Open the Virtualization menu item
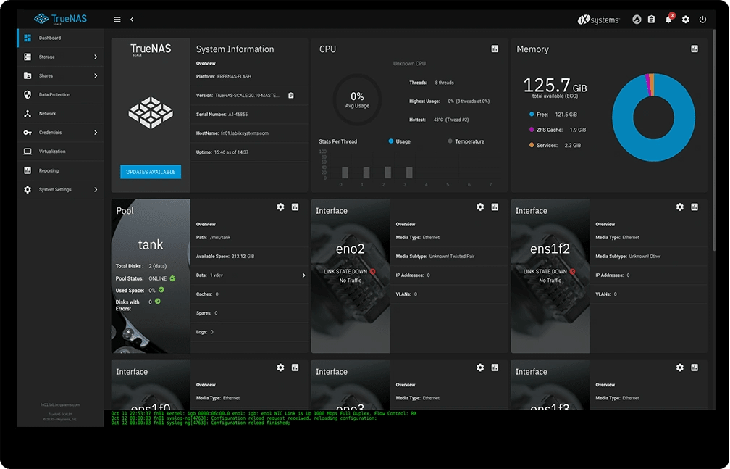This screenshot has height=469, width=730. coord(52,152)
